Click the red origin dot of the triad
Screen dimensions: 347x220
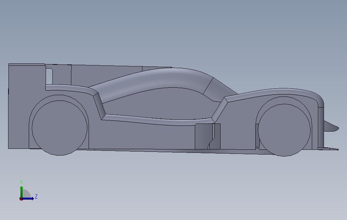point(21,199)
